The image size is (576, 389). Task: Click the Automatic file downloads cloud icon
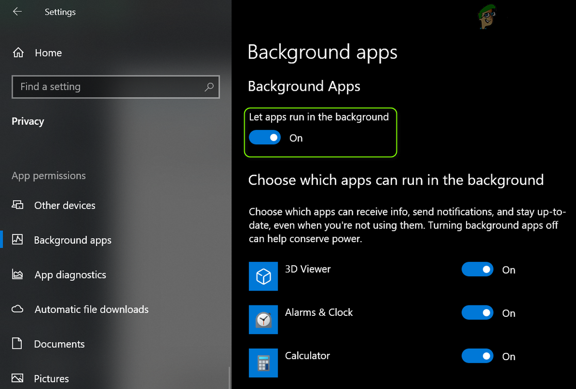click(x=17, y=309)
